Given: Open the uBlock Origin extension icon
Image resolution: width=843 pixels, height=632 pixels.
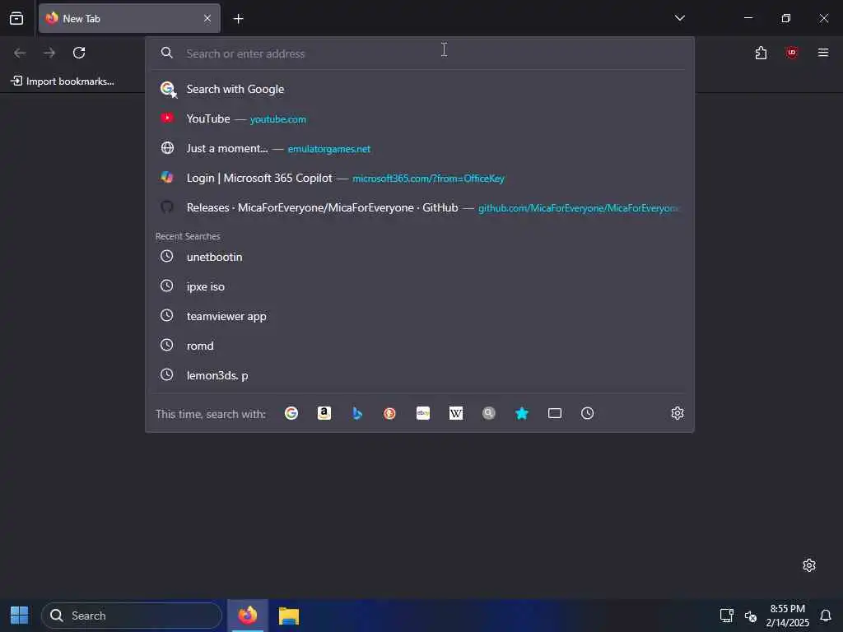Looking at the screenshot, I should click(x=791, y=53).
